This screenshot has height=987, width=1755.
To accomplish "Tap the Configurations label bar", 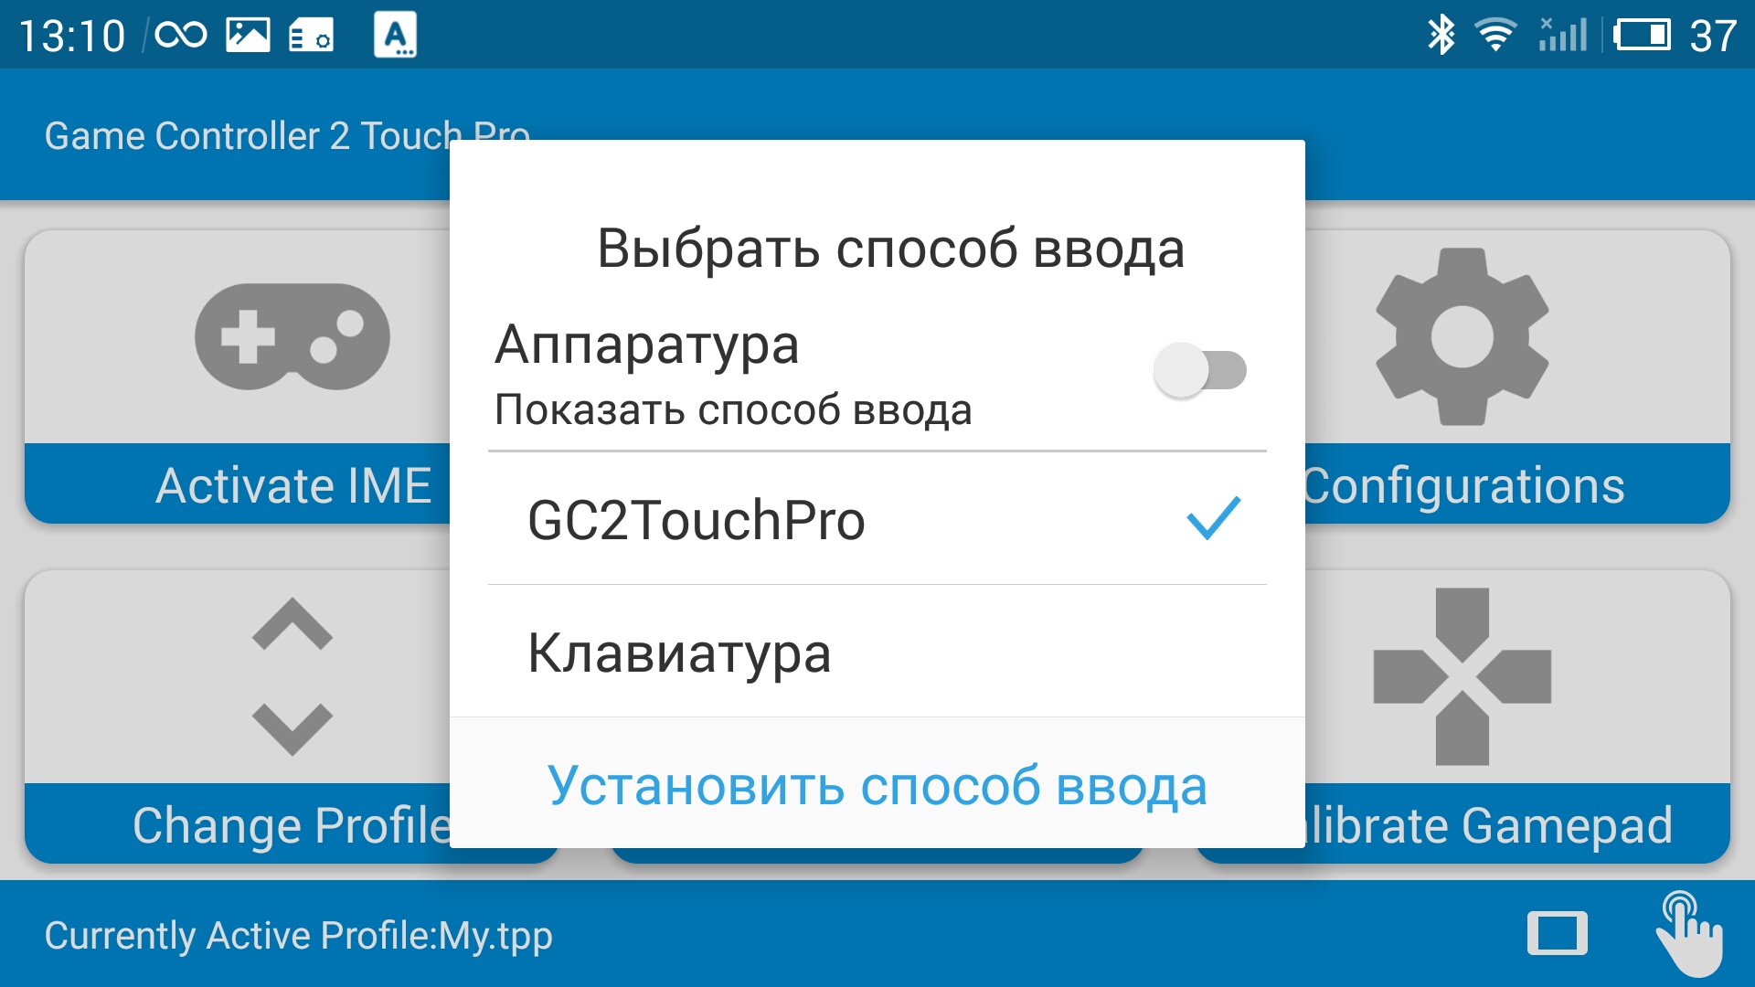I will (x=1517, y=484).
